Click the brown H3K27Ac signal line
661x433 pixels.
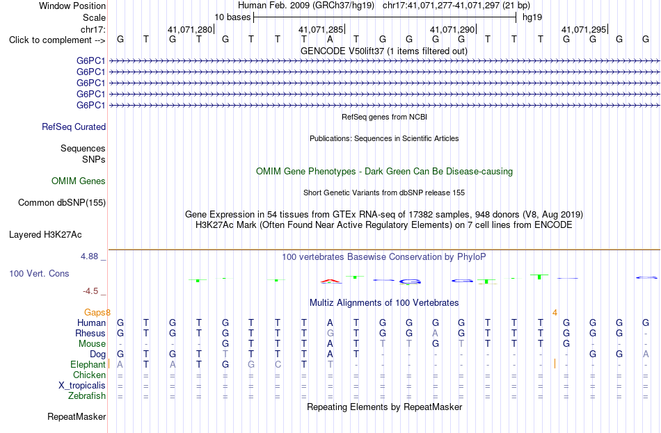(x=384, y=250)
